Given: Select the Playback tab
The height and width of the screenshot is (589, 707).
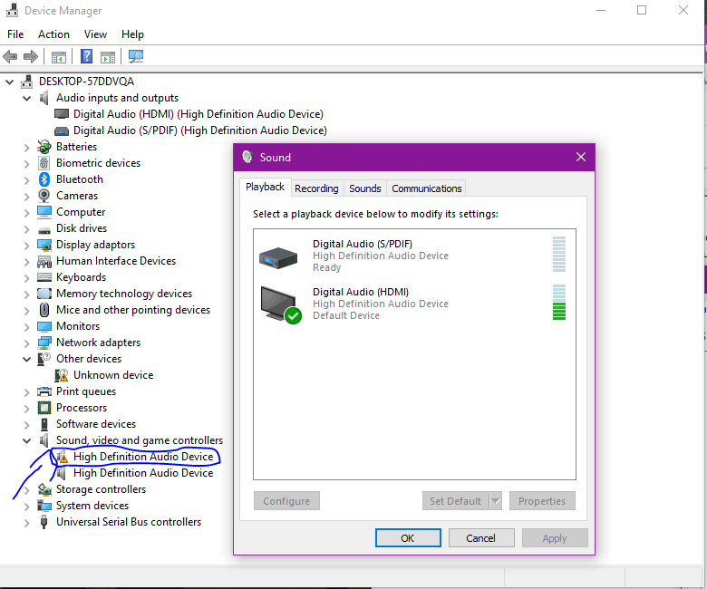Looking at the screenshot, I should [x=265, y=187].
